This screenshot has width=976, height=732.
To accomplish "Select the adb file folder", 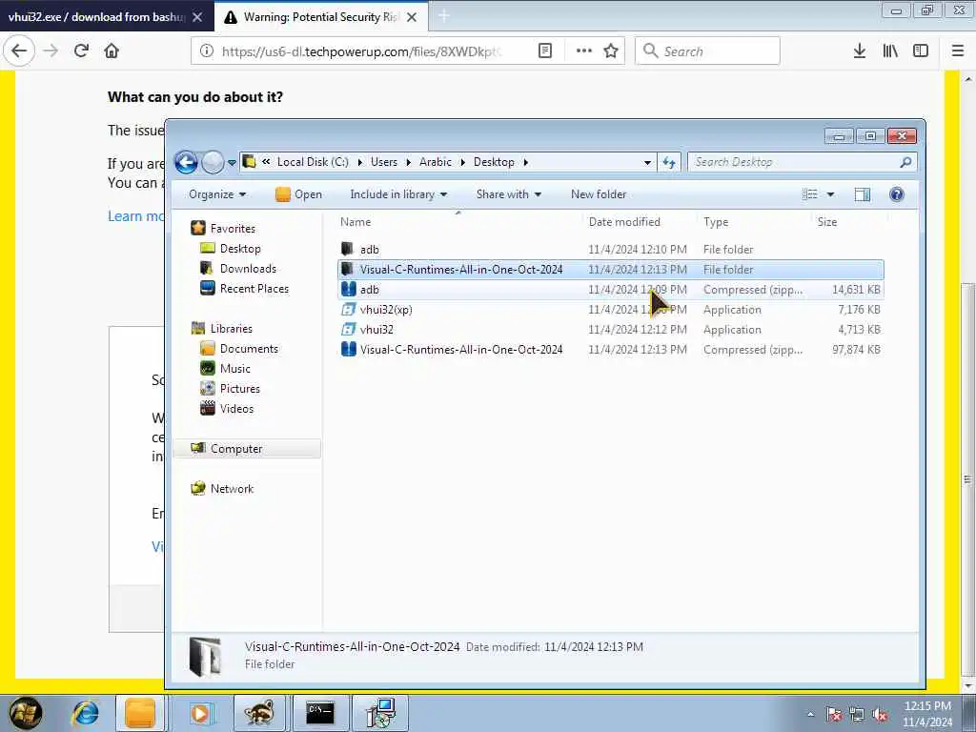I will tap(611, 250).
